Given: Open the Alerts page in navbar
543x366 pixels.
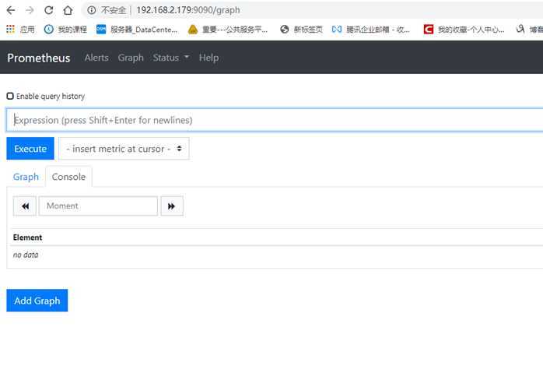Looking at the screenshot, I should 96,58.
